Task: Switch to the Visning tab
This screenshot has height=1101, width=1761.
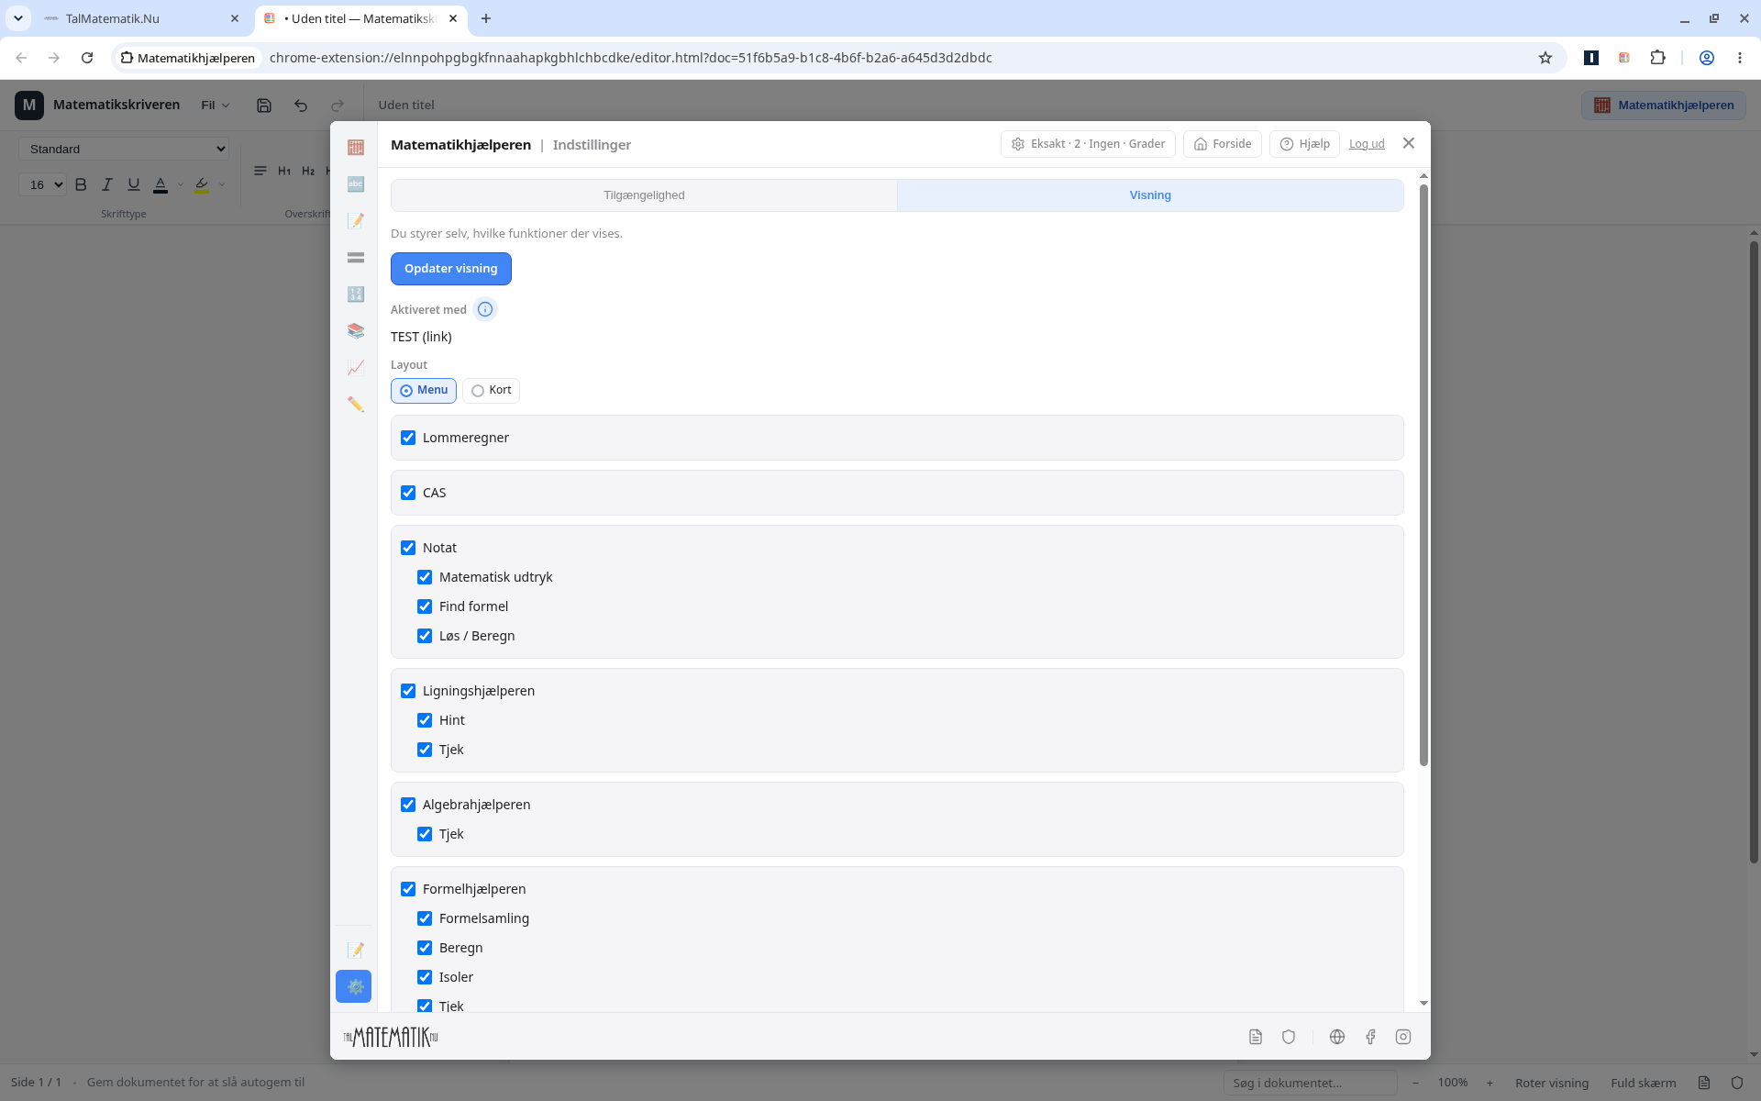Action: click(x=1150, y=195)
